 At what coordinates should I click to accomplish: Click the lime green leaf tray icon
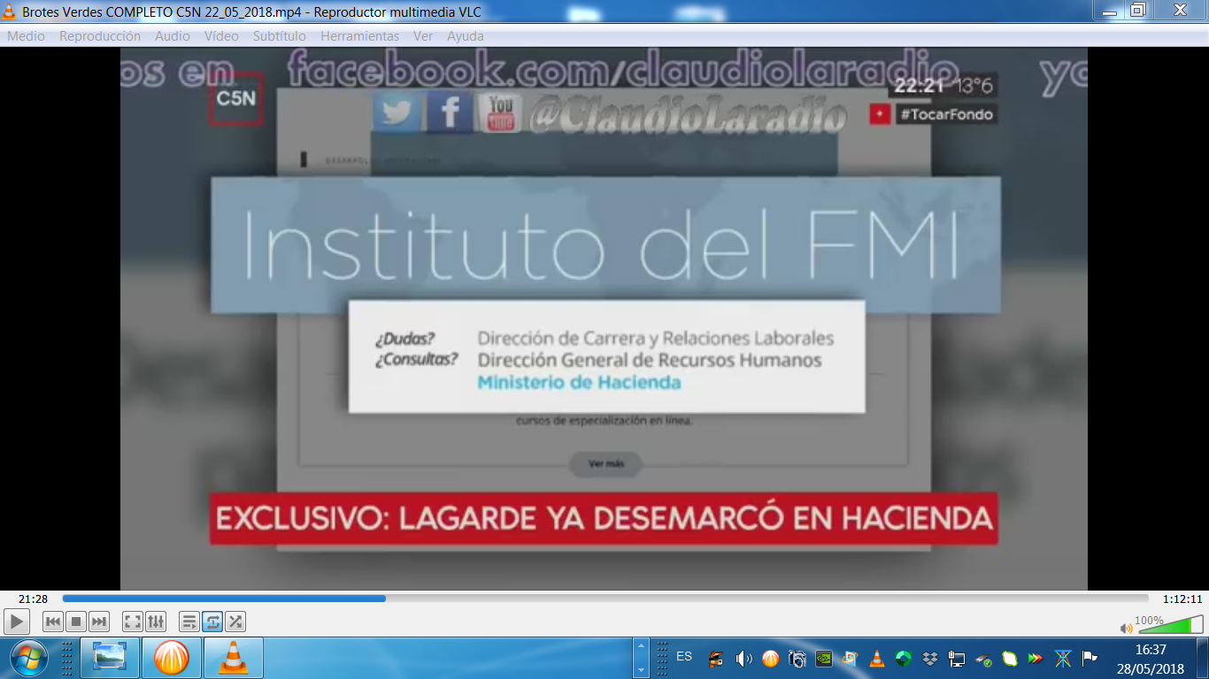(1009, 659)
